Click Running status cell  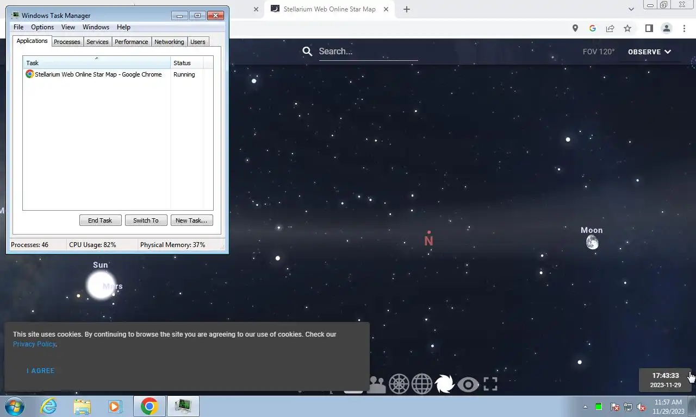point(184,74)
